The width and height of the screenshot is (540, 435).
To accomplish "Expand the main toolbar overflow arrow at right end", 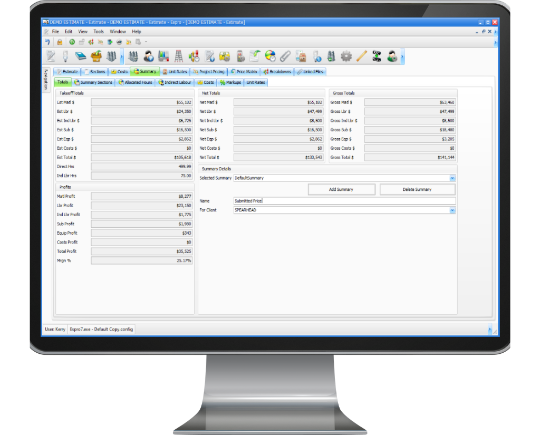I will point(402,56).
